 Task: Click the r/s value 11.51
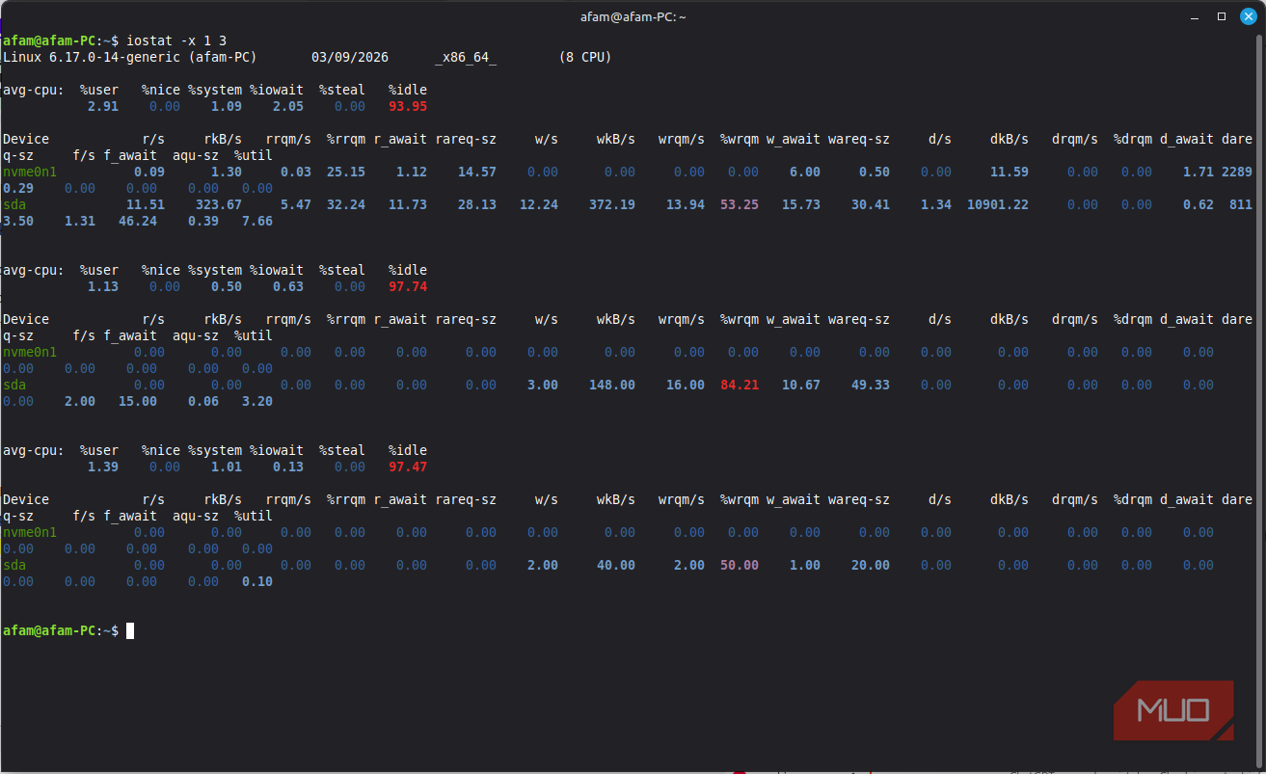[146, 204]
